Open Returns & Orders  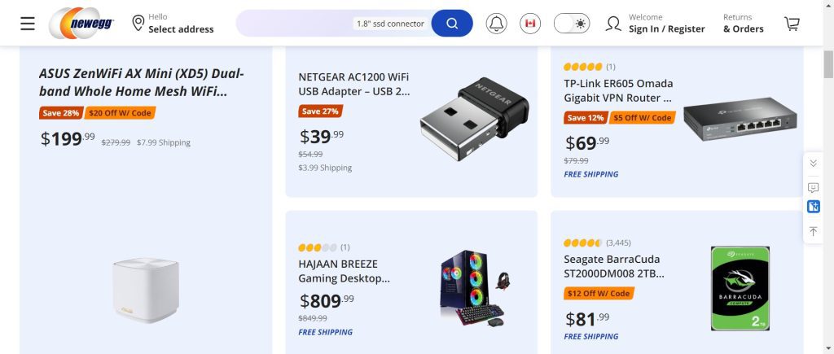(x=743, y=23)
